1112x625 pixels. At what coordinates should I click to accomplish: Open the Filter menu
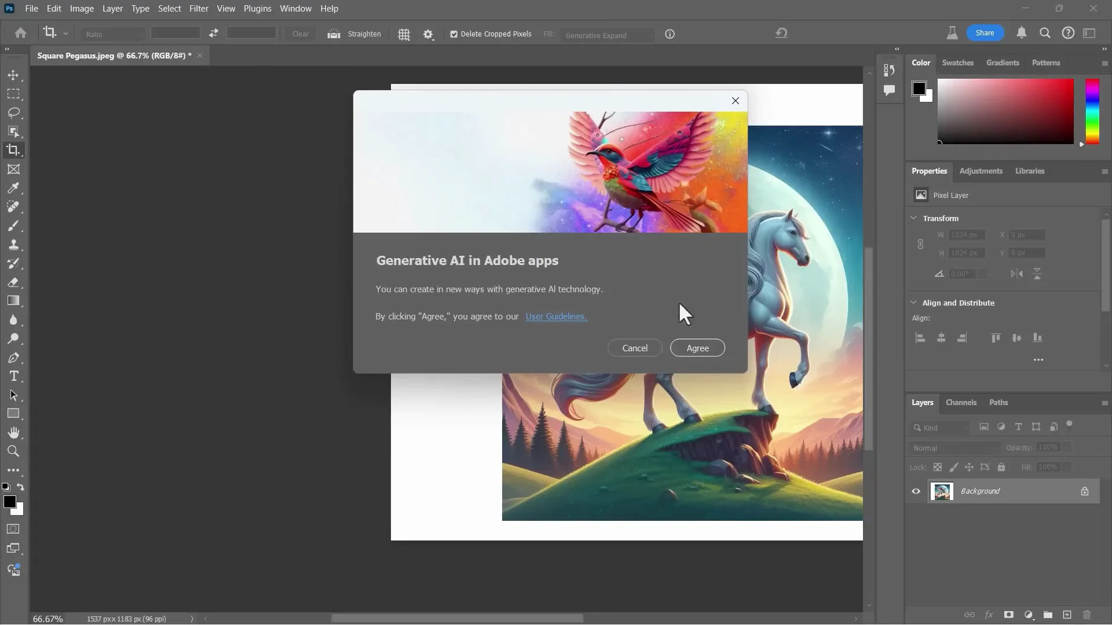click(199, 8)
